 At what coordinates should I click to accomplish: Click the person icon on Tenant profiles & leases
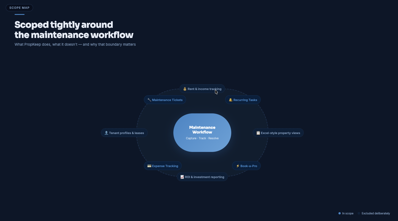[106, 133]
